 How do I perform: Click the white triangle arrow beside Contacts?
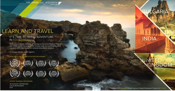pyautogui.click(x=59, y=3)
